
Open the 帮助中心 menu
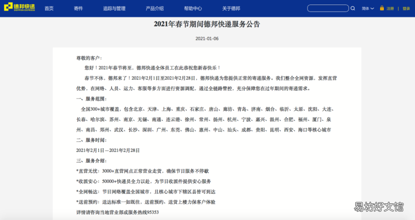click(193, 8)
